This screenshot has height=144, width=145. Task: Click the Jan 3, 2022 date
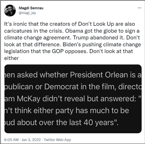point(31,140)
